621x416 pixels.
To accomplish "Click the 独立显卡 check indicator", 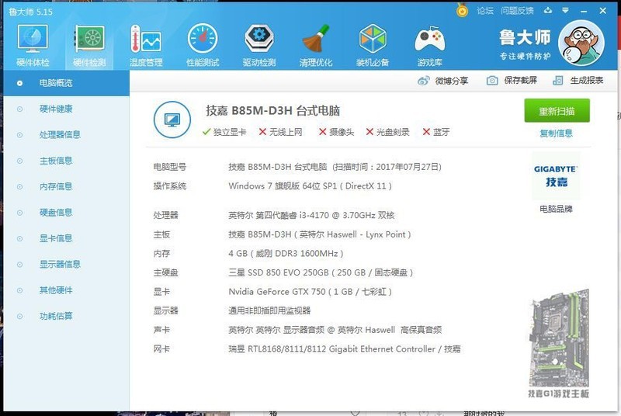I will 224,132.
